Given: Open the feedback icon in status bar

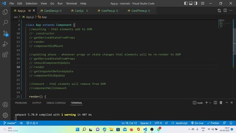Looking at the screenshot, I should coord(224,123).
